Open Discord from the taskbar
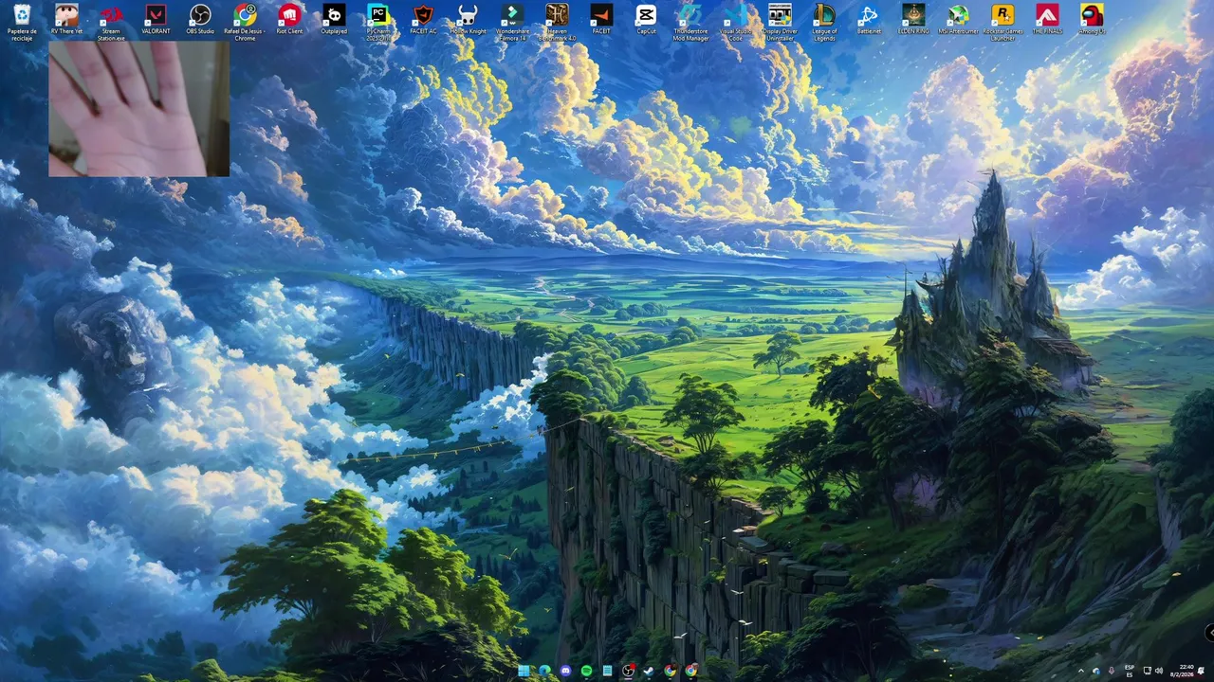1214x682 pixels. pyautogui.click(x=565, y=671)
